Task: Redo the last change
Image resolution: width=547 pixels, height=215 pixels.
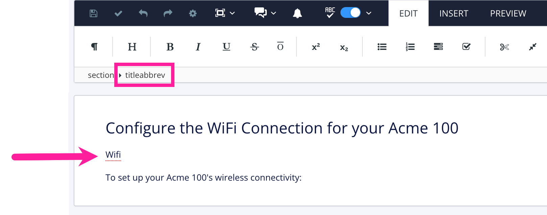Action: point(168,13)
